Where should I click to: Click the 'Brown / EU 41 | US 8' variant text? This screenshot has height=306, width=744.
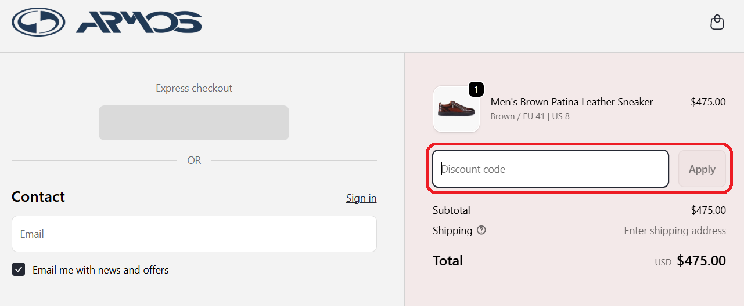click(530, 116)
